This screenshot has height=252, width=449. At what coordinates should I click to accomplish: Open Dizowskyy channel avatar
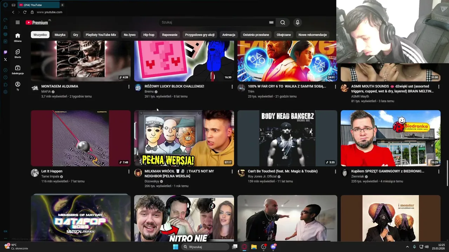[138, 173]
